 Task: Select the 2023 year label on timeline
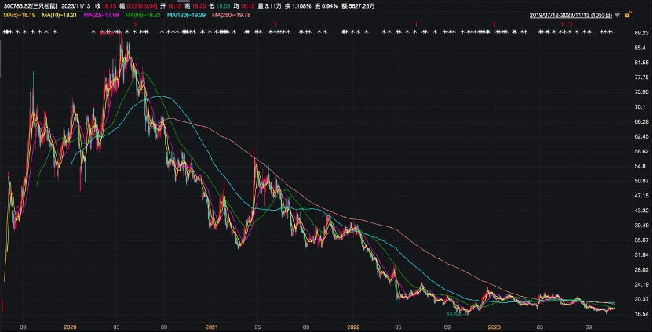click(x=494, y=326)
